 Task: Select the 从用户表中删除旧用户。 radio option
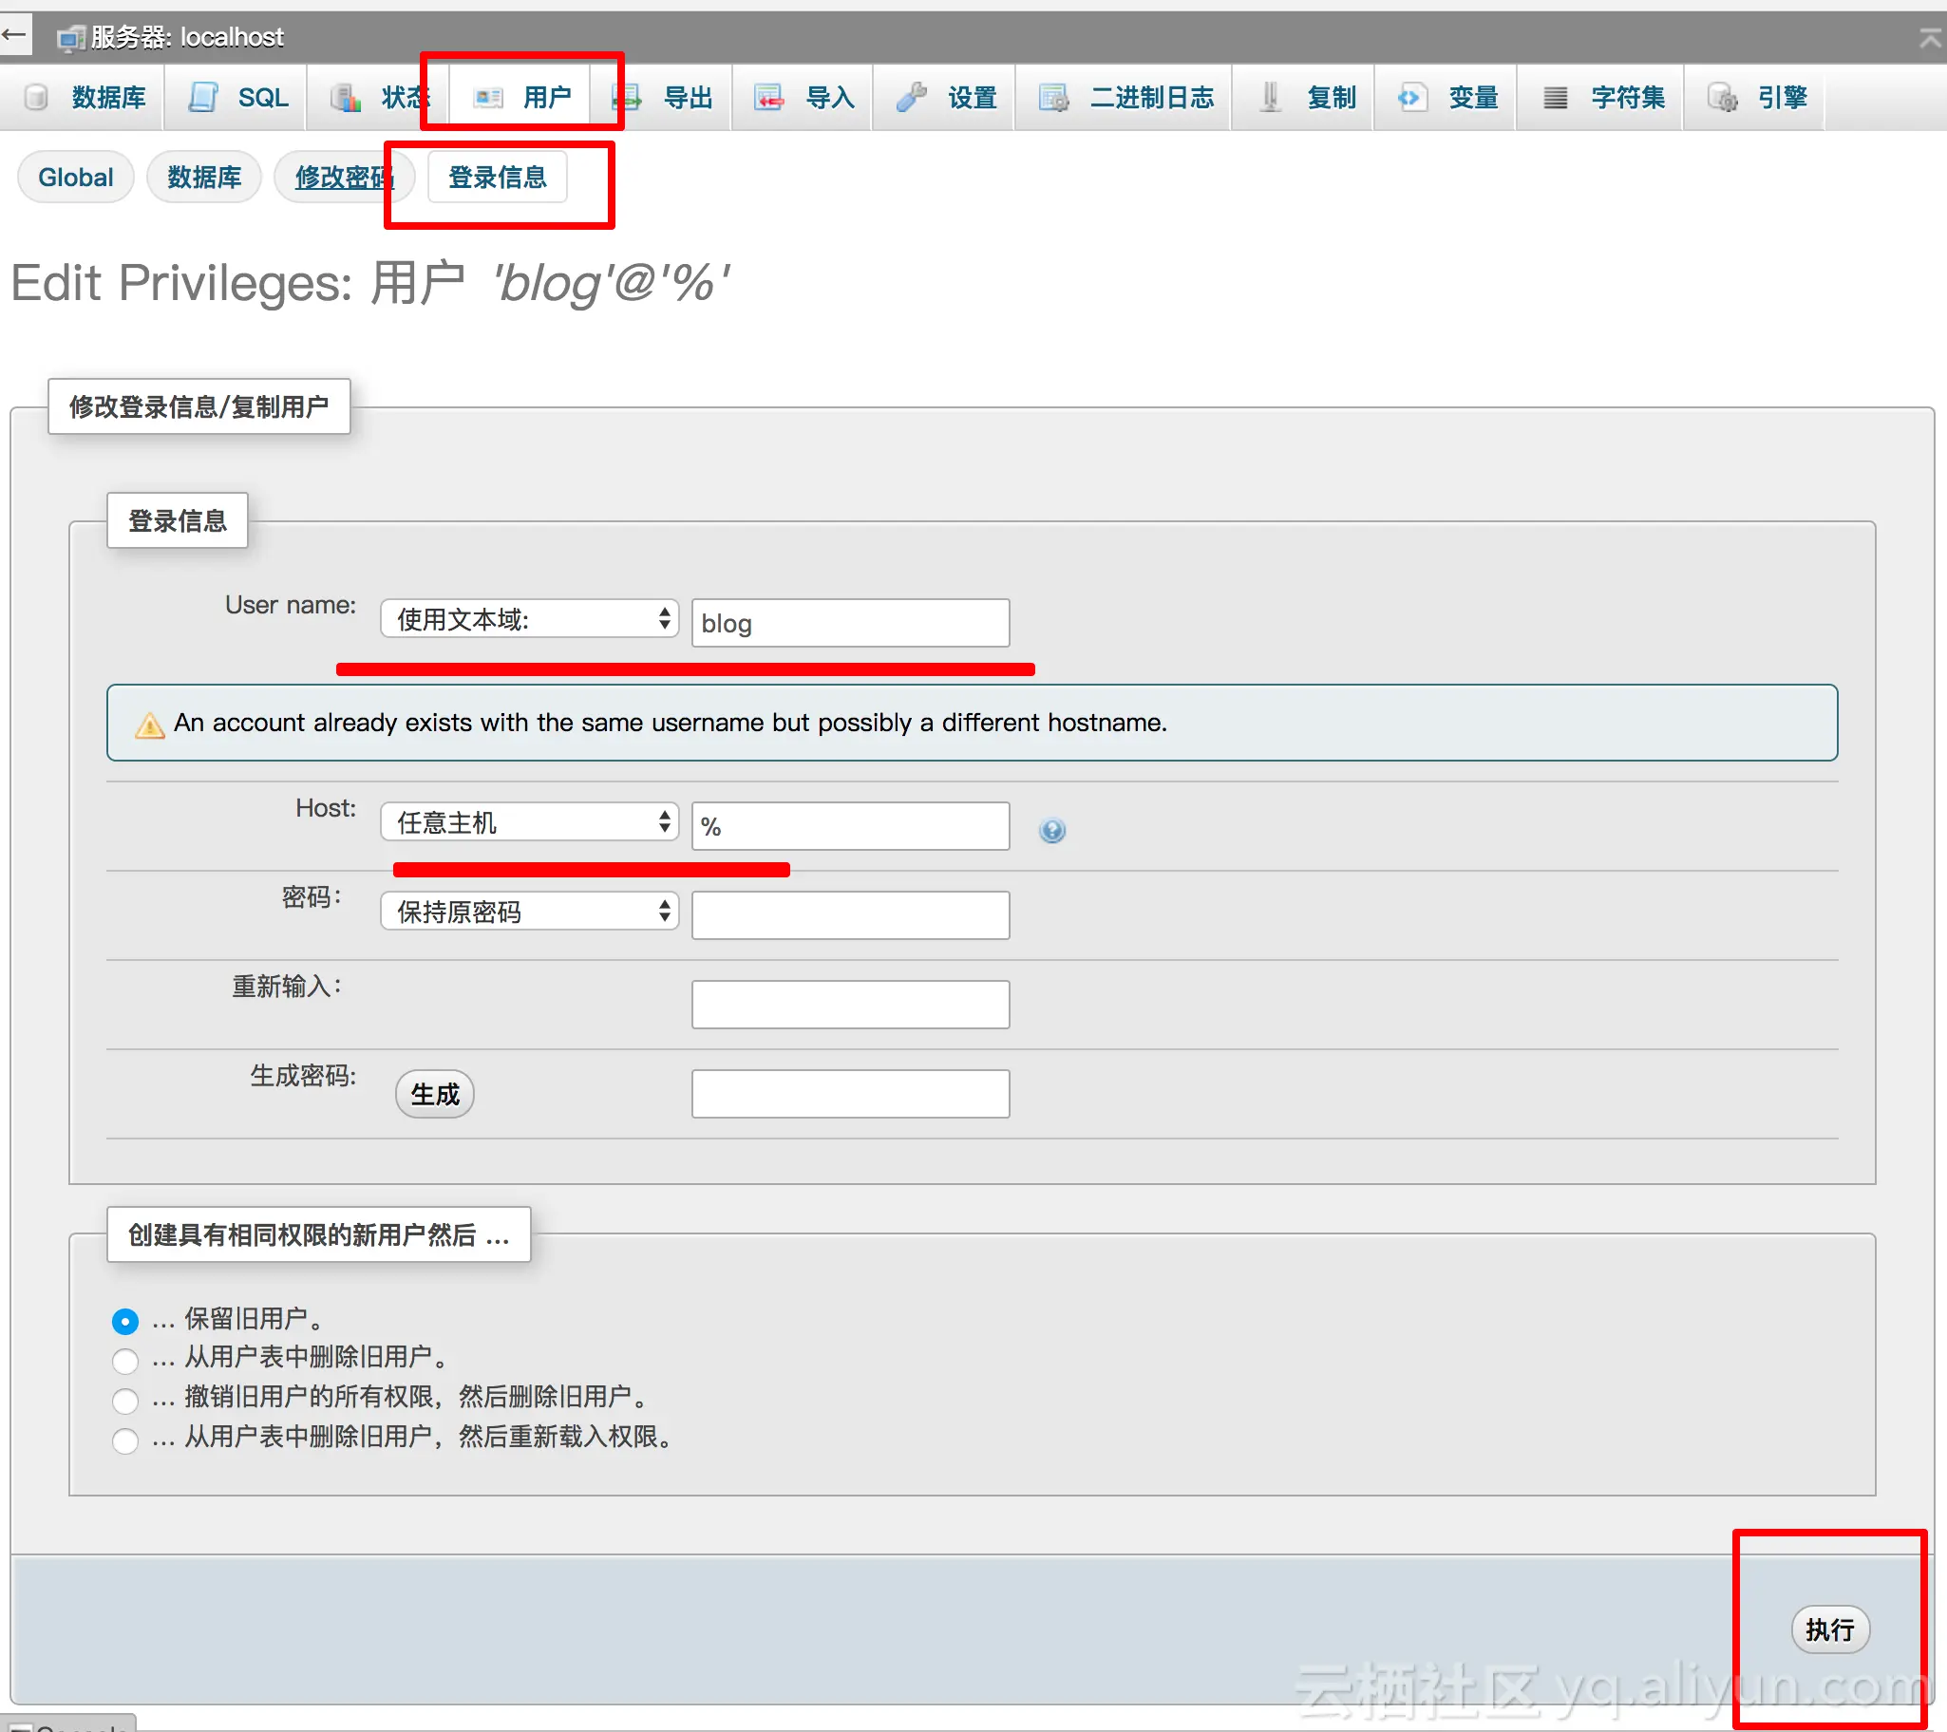pyautogui.click(x=124, y=1360)
